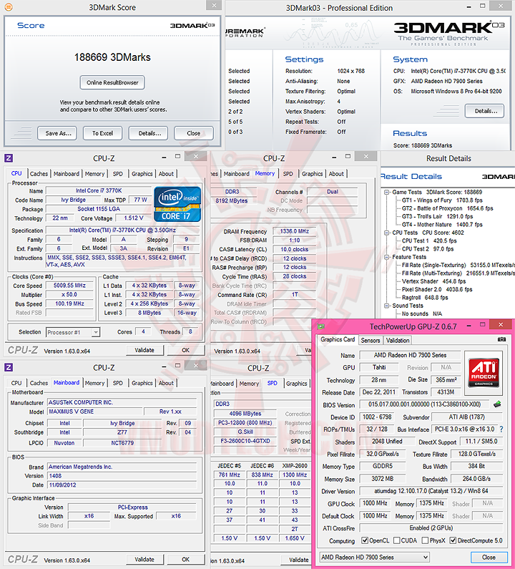This screenshot has height=569, width=515.
Task: Click the Multiplier x 50.0 value
Action: tap(69, 295)
